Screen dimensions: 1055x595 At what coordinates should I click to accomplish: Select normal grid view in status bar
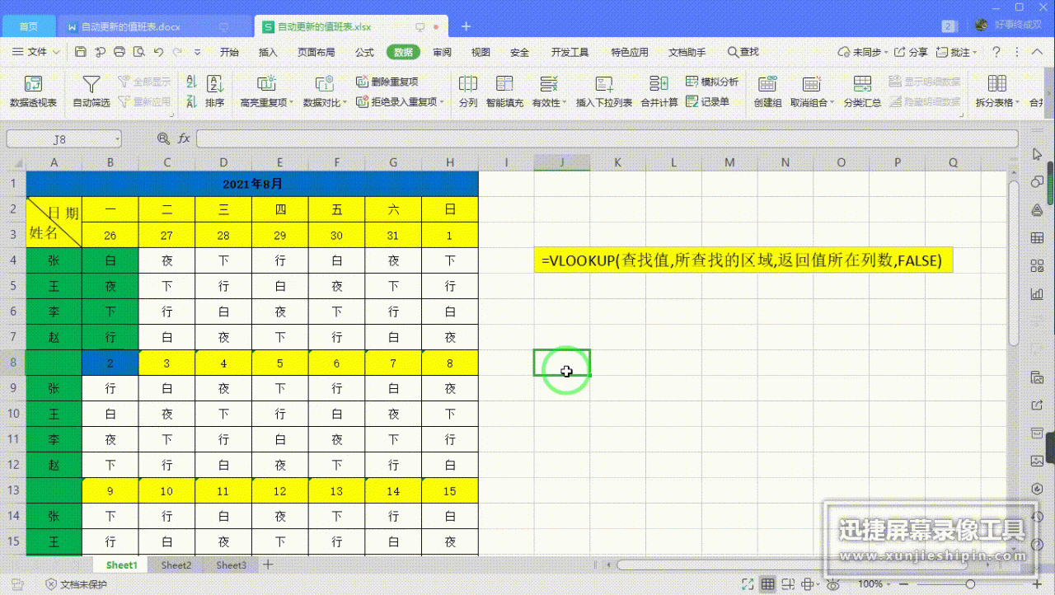click(x=767, y=584)
